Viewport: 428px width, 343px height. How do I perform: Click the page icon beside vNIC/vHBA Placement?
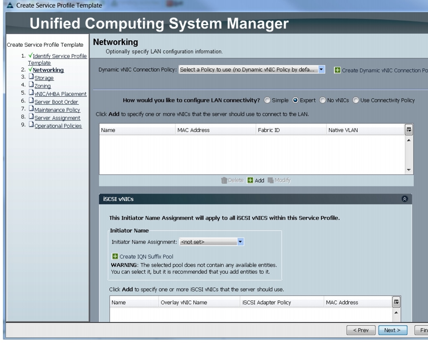coord(31,92)
